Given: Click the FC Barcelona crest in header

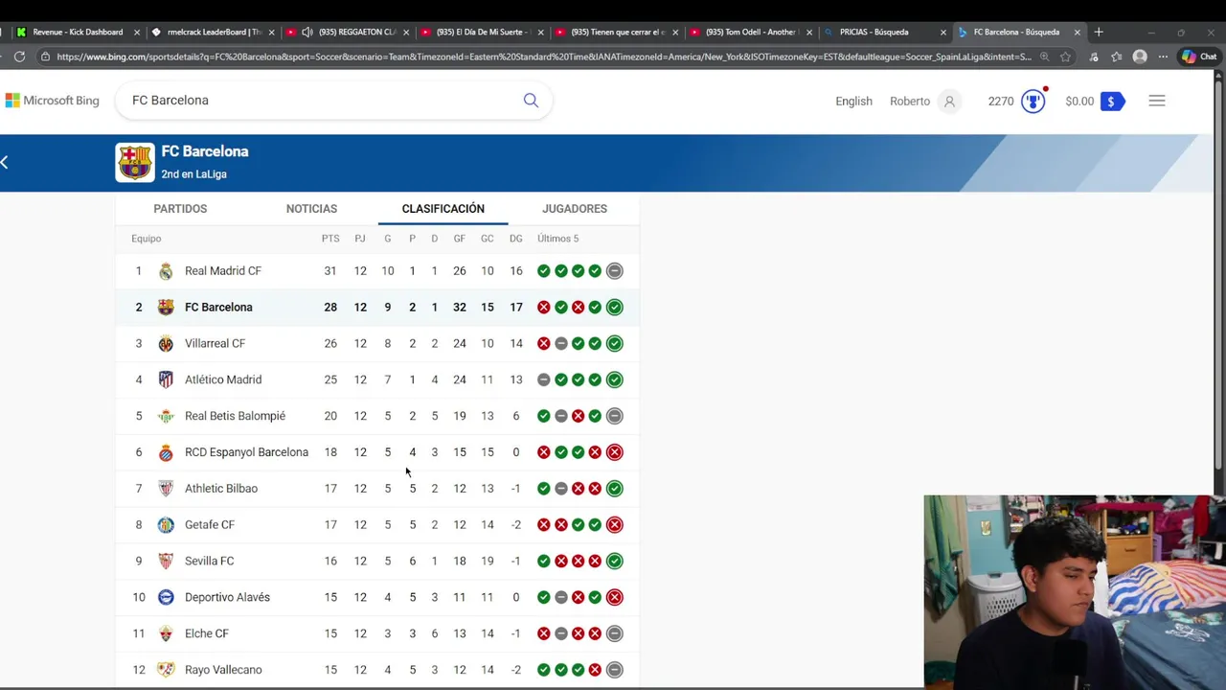Looking at the screenshot, I should point(135,162).
